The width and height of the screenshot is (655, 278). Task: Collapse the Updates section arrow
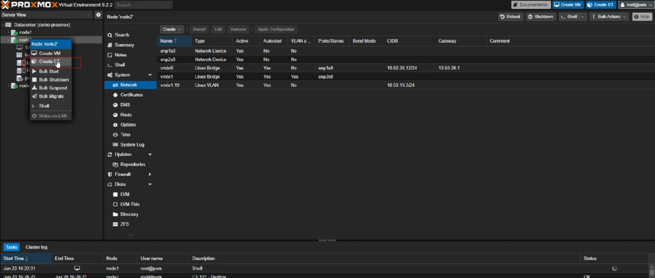[x=150, y=155]
